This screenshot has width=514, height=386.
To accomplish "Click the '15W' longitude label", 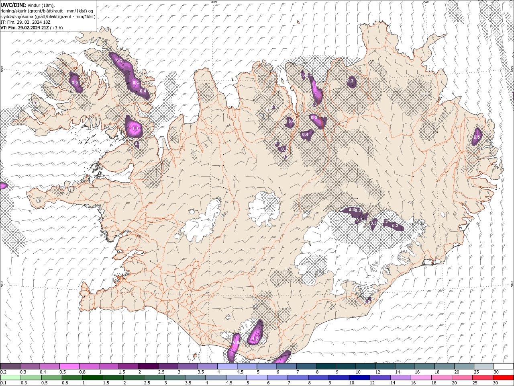I will [x=425, y=2].
